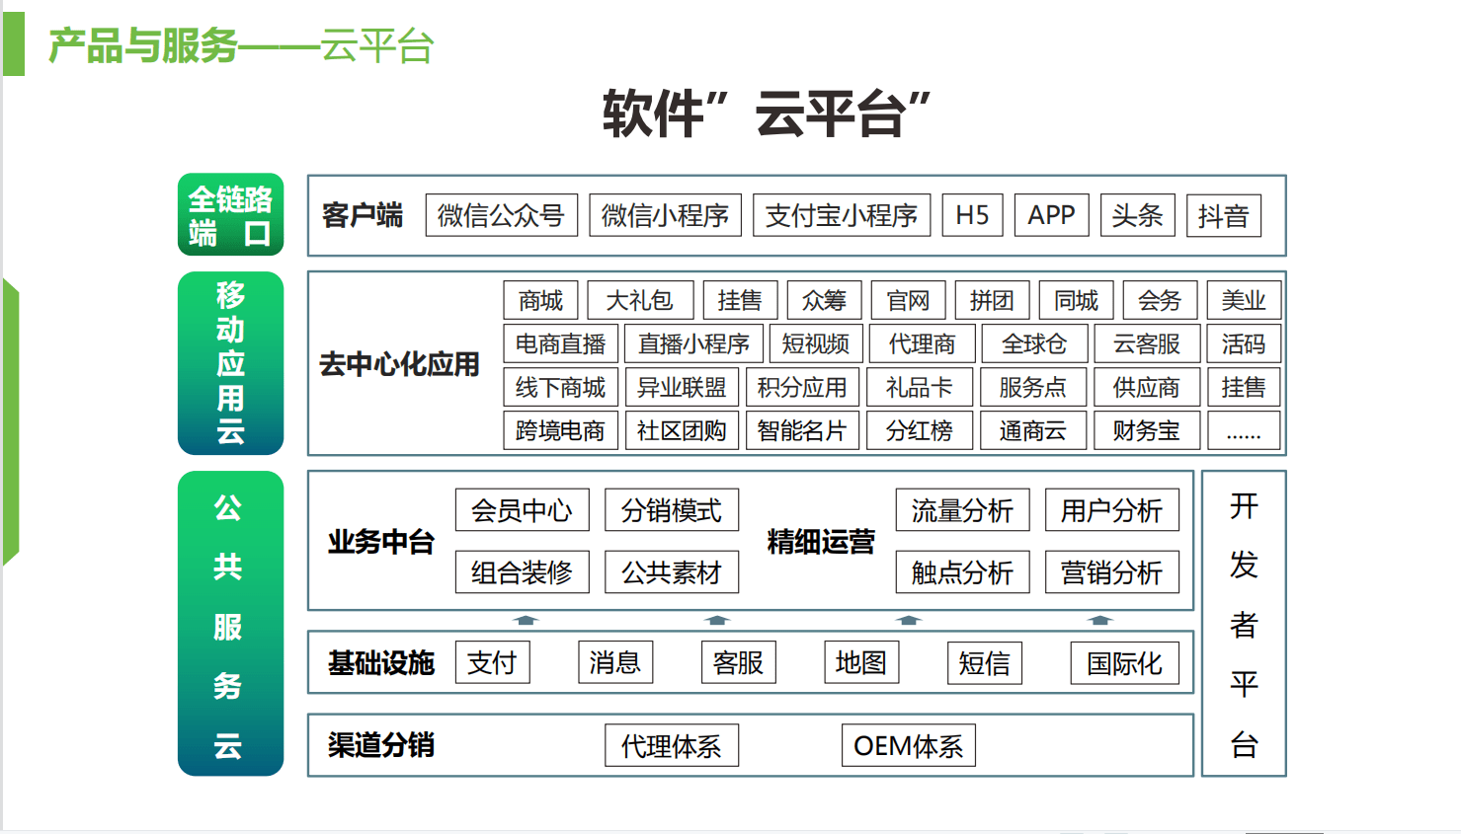The height and width of the screenshot is (834, 1461).
Task: Select the 众筹 box
Action: tap(825, 300)
